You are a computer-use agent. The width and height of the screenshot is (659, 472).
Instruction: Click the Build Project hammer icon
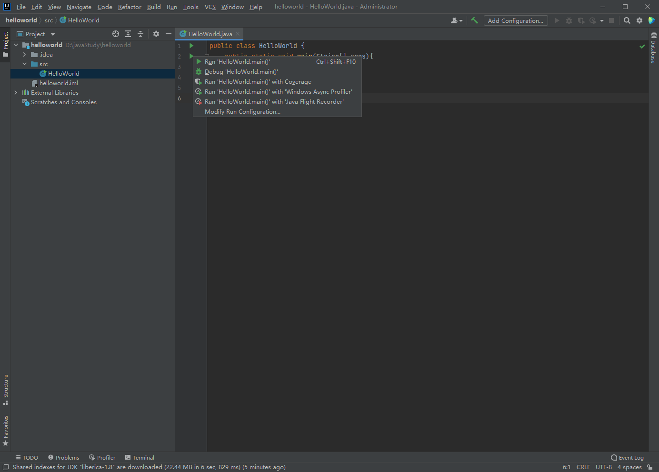pyautogui.click(x=474, y=20)
